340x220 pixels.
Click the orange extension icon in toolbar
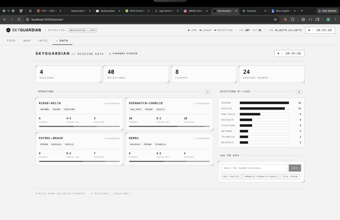click(x=285, y=19)
